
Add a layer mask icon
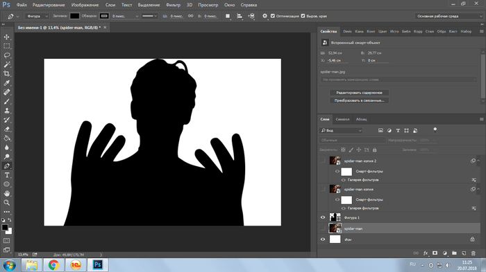click(x=435, y=253)
